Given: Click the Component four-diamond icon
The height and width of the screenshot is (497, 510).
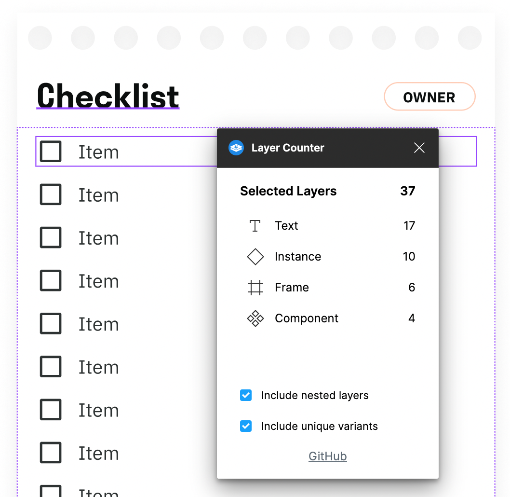Looking at the screenshot, I should click(x=255, y=318).
